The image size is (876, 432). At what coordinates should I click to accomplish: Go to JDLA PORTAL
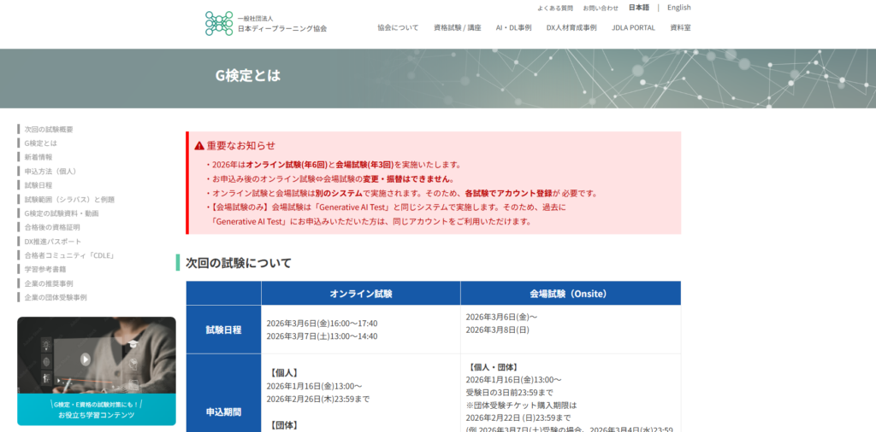(633, 27)
